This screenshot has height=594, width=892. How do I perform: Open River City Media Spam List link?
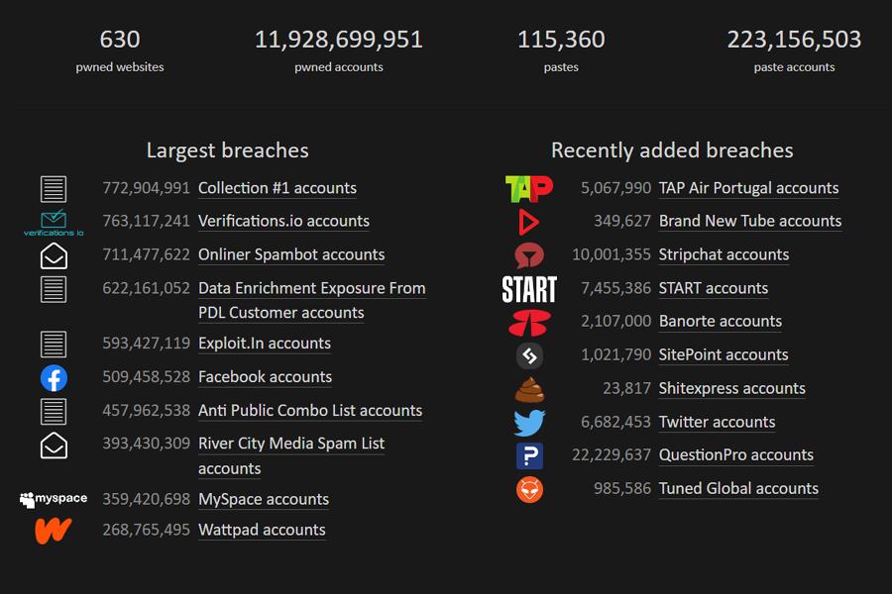click(291, 455)
